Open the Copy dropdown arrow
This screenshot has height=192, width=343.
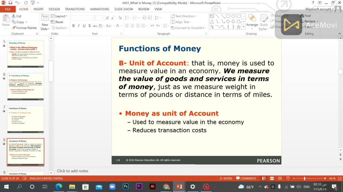[26, 22]
